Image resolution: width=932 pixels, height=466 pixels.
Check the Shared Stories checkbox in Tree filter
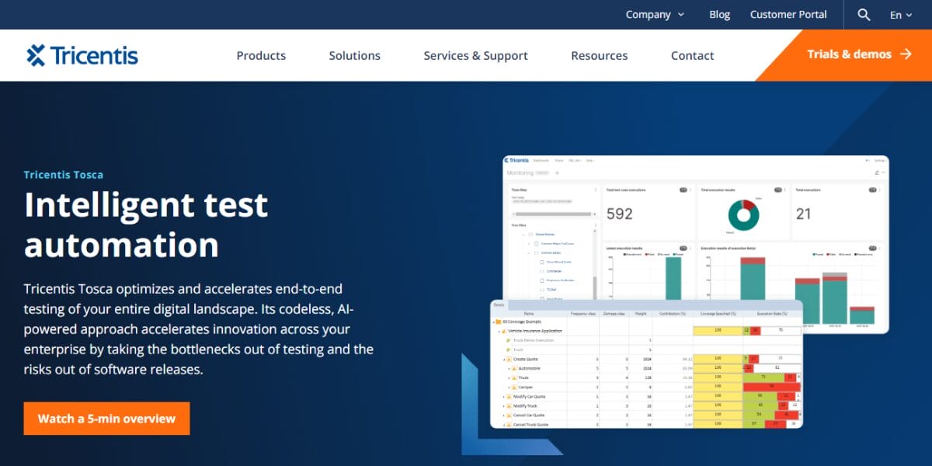click(x=530, y=235)
